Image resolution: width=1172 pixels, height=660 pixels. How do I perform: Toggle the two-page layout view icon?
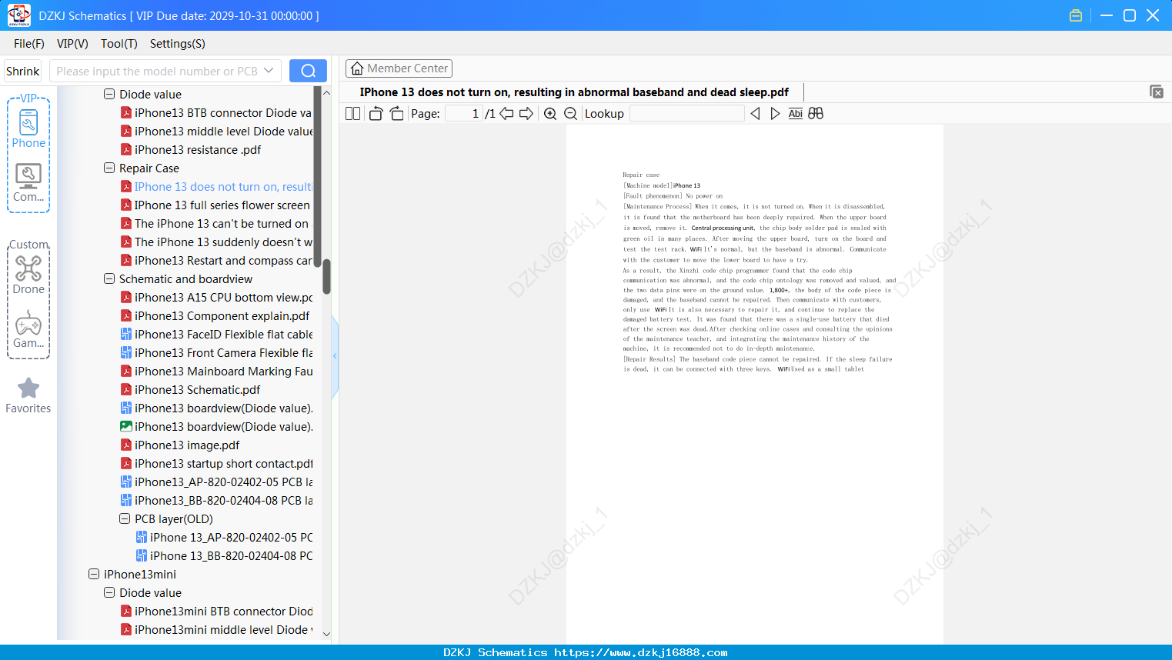coord(353,114)
